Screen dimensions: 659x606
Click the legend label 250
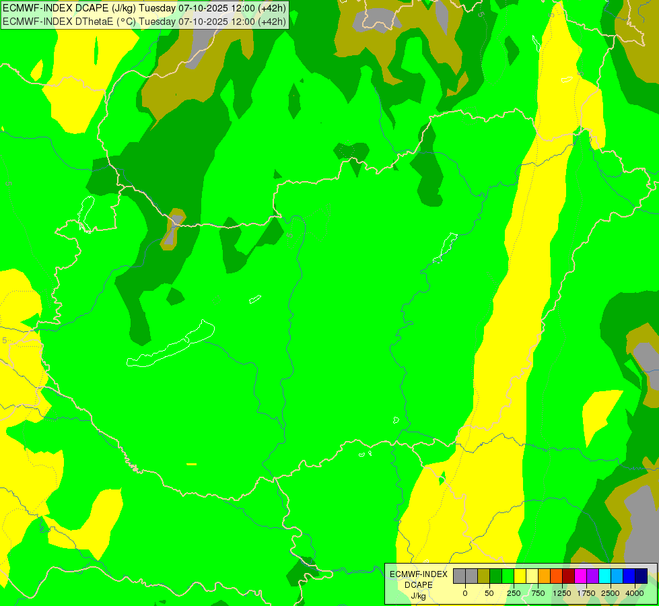[x=514, y=593]
